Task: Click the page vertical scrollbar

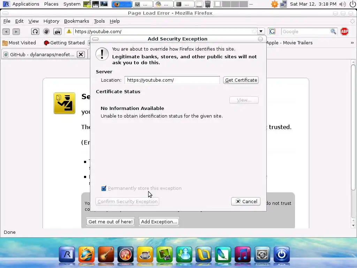Action: click(353, 127)
